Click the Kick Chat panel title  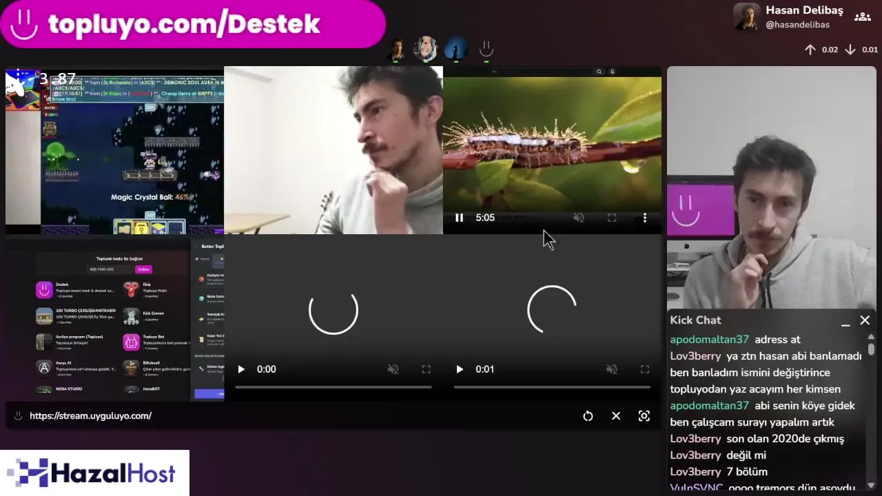[695, 320]
